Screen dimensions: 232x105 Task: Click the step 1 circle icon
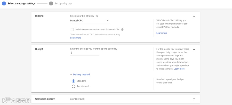tap(4, 4)
